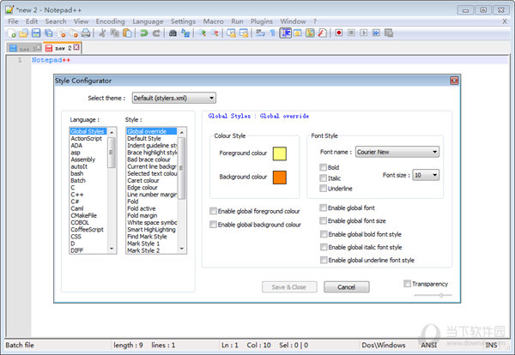Screen dimensions: 515x355
Task: Select C++ in the Language list
Action: point(77,195)
